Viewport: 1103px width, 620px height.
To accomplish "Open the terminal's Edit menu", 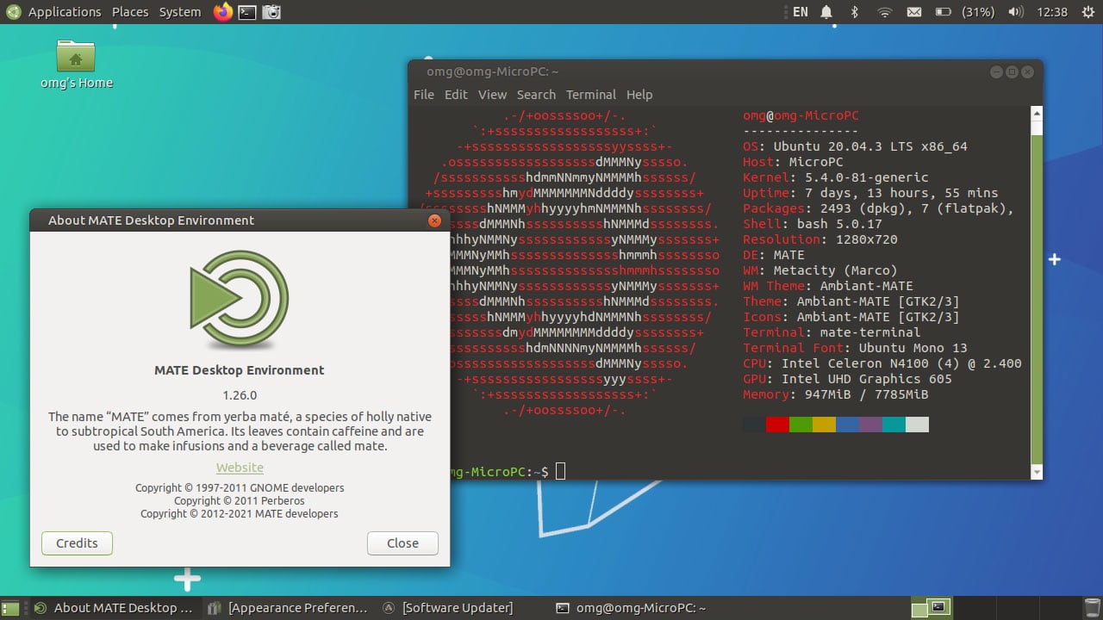I will click(x=456, y=95).
